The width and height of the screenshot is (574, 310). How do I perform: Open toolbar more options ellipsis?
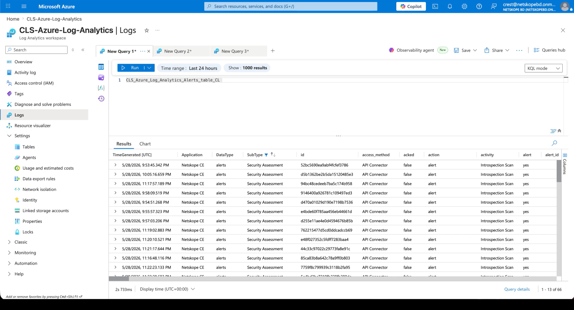(519, 50)
